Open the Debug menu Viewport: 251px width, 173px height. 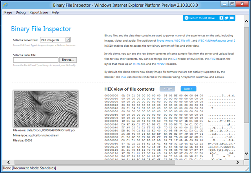20,12
